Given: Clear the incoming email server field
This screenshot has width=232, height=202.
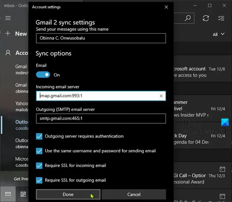Looking at the screenshot, I should 161,96.
